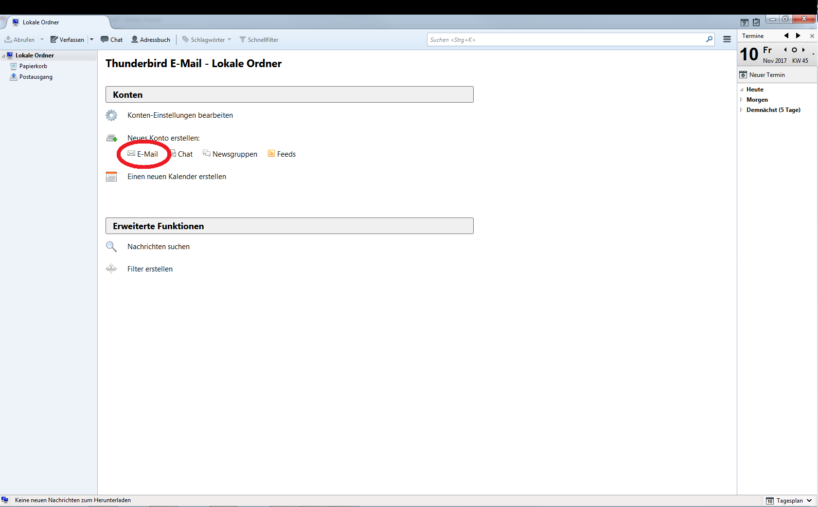Toggle the Schnellfilter bar
This screenshot has width=818, height=507.
click(x=259, y=39)
